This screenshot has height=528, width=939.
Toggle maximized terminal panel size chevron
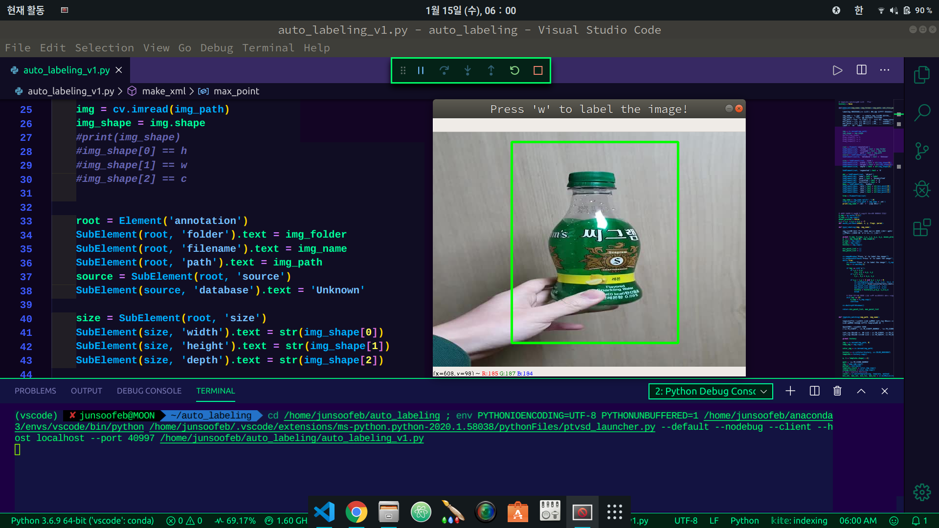(x=861, y=391)
